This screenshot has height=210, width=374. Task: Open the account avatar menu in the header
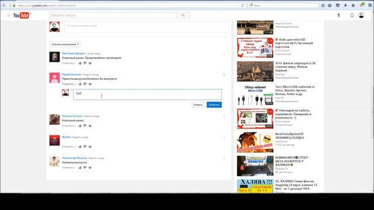tap(361, 15)
